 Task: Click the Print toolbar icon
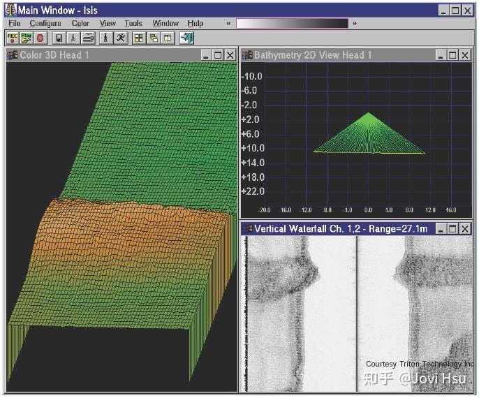pos(87,38)
